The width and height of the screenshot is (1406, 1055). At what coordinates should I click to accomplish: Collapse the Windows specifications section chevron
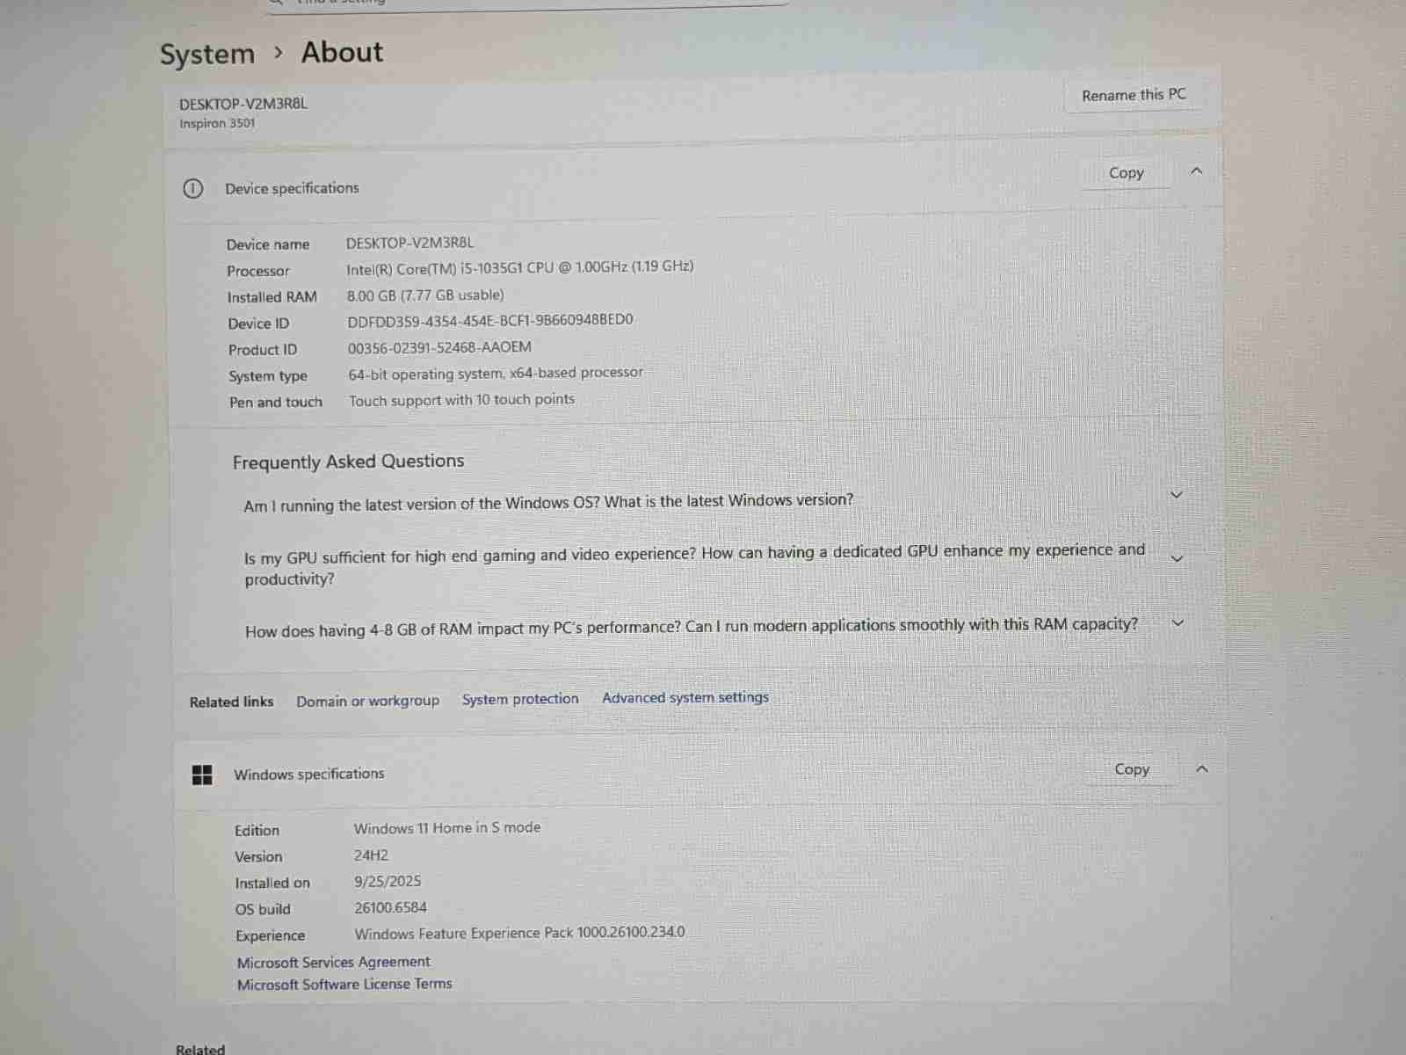click(1202, 769)
